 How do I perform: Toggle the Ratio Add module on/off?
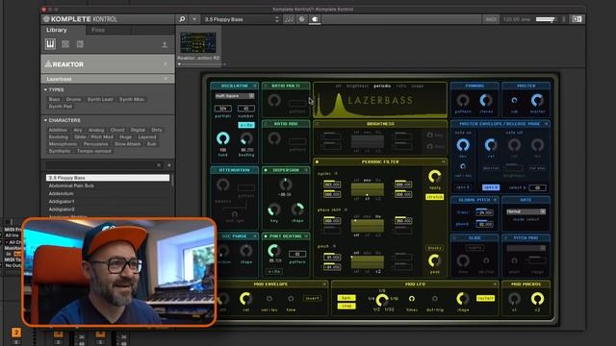(x=266, y=124)
